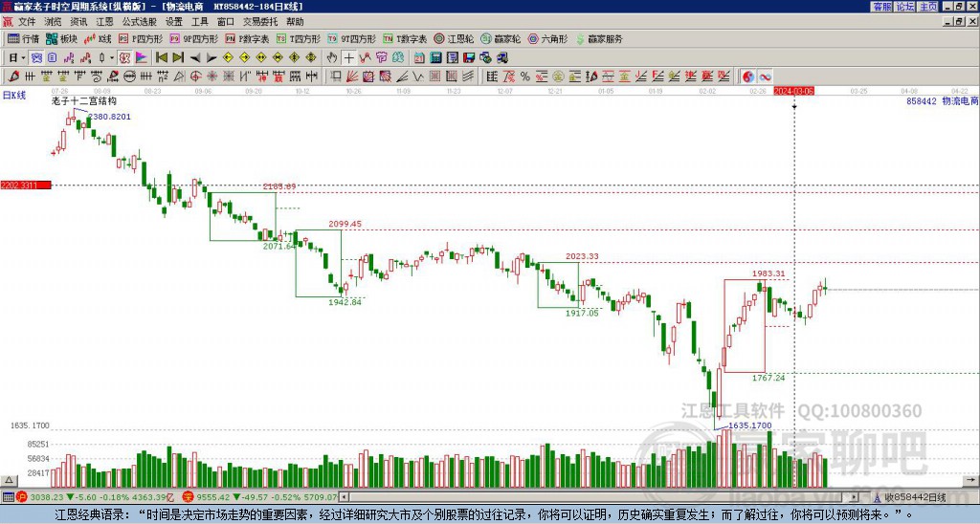This screenshot has width=980, height=524.
Task: Select the zigzag wave line tool
Action: (x=418, y=76)
